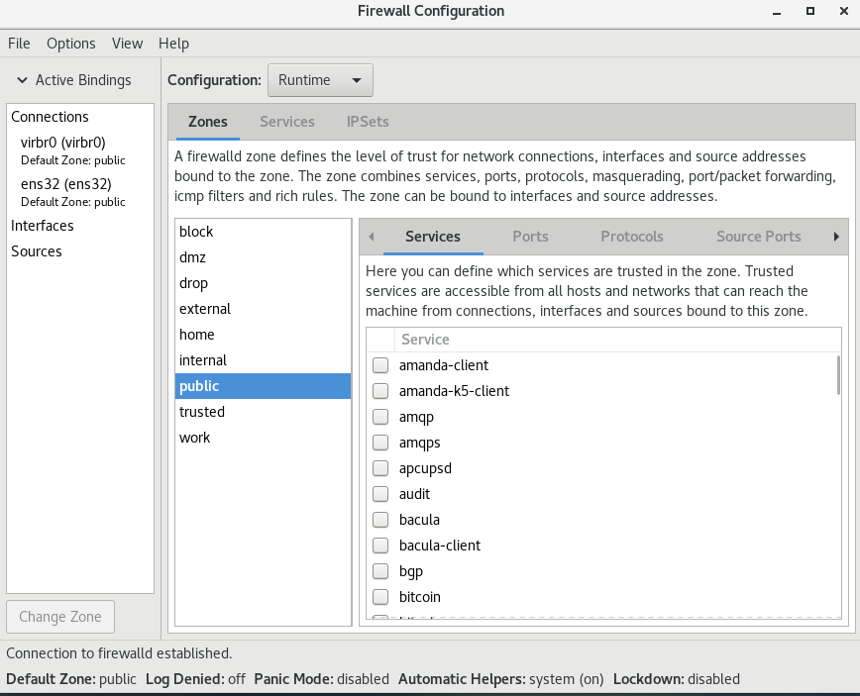Select the drop zone
This screenshot has width=860, height=696.
tap(263, 283)
